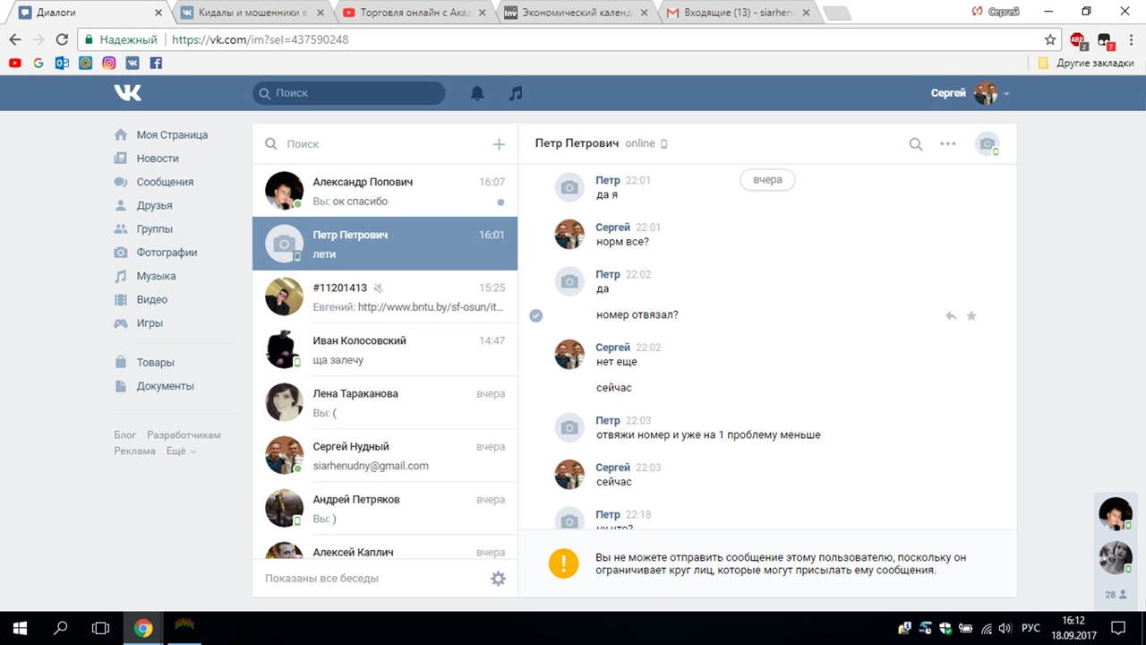Viewport: 1146px width, 645px height.
Task: Open the music player note icon
Action: 516,93
